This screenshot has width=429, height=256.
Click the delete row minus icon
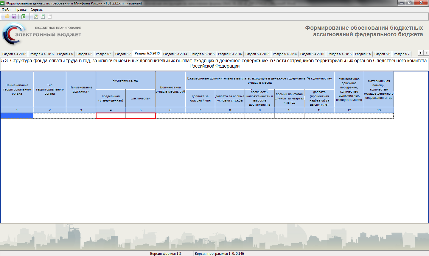[50, 17]
